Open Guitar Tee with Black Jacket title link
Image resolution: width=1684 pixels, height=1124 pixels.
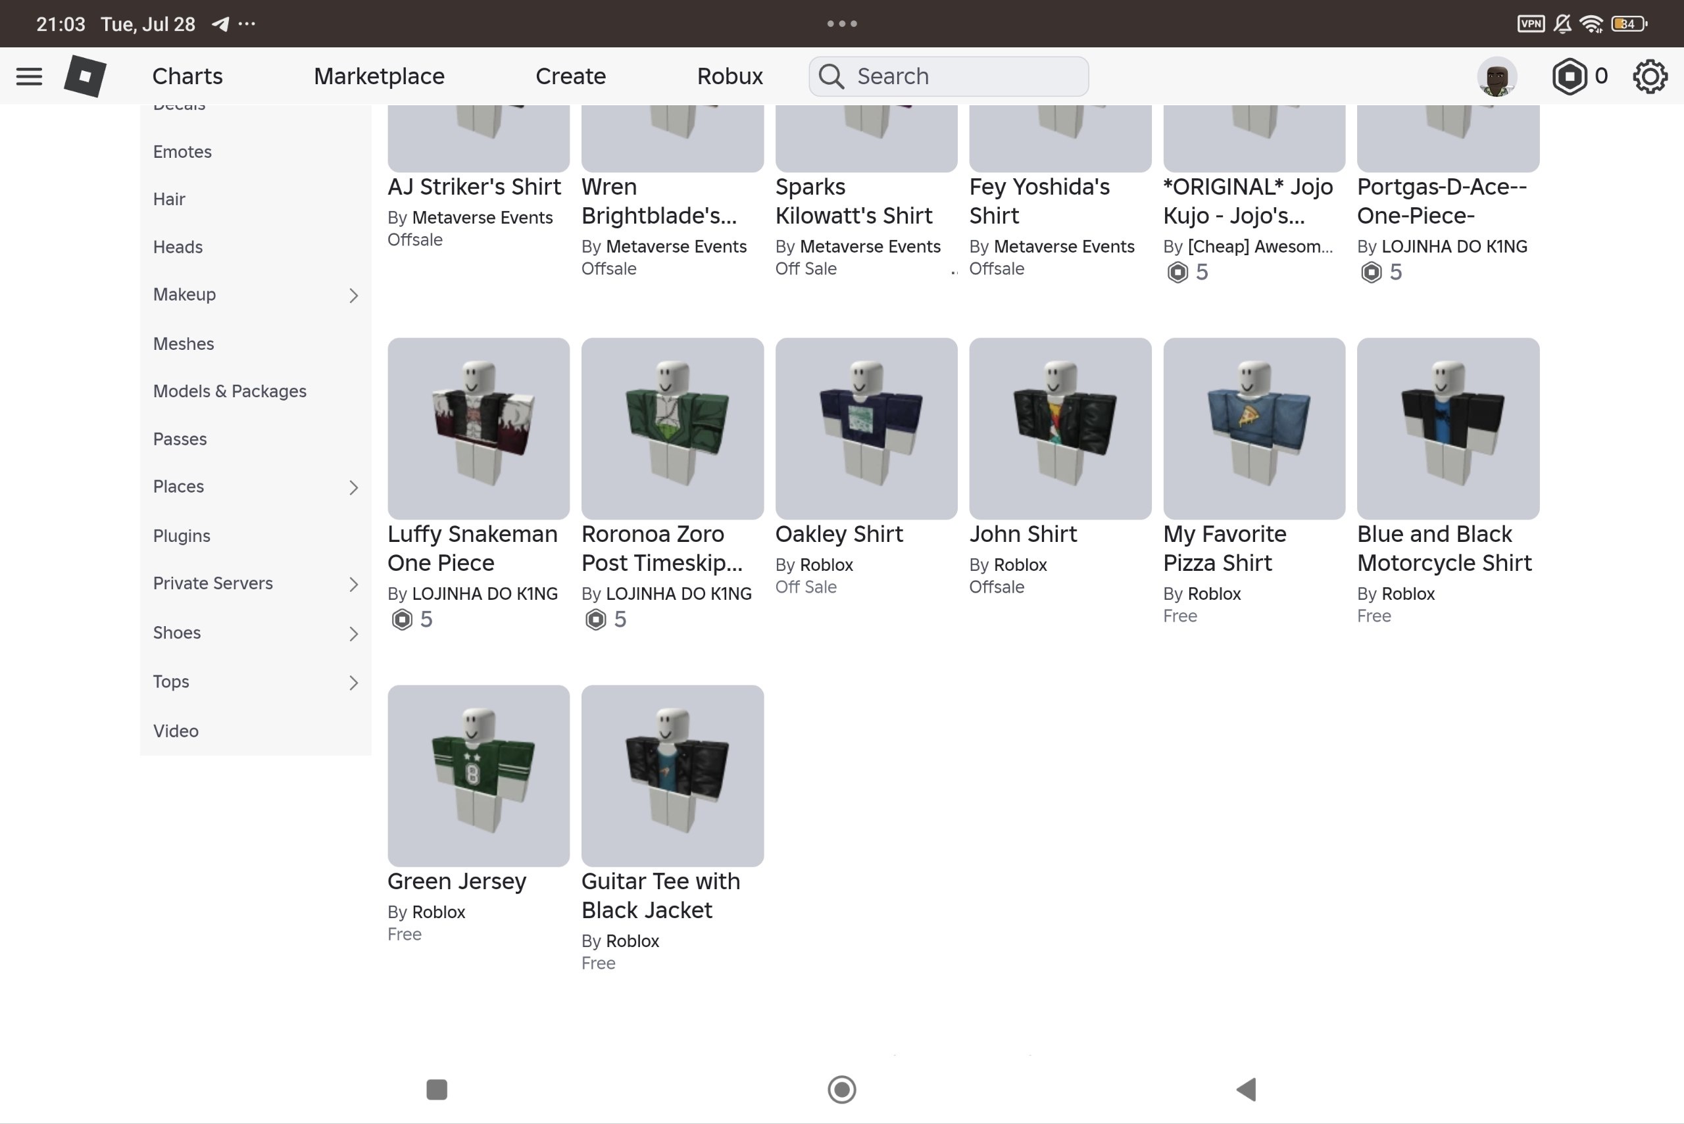(660, 896)
